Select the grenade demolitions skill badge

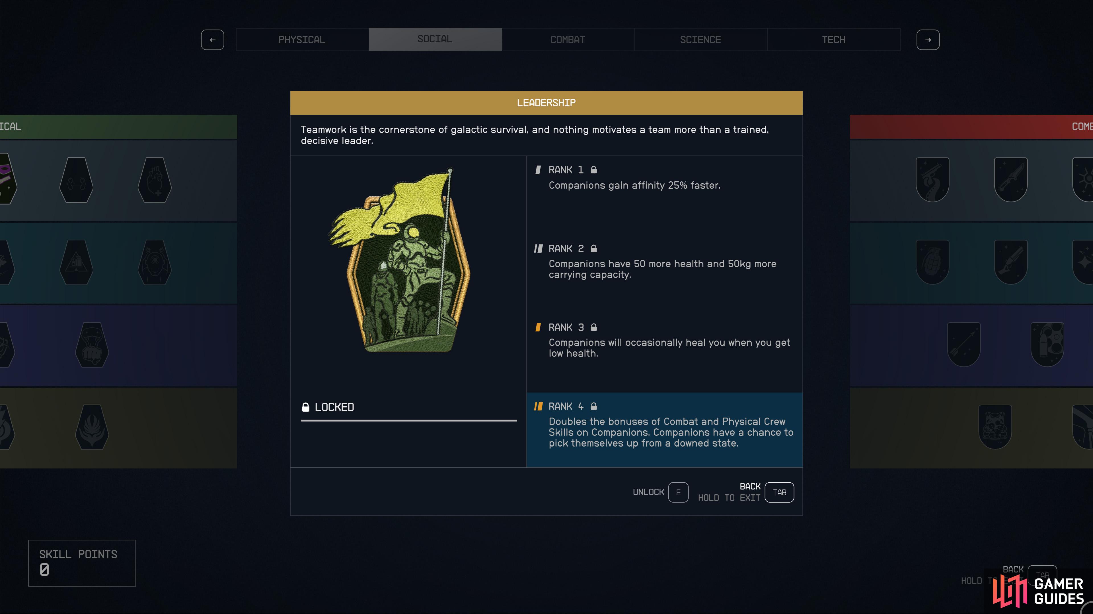pyautogui.click(x=932, y=262)
